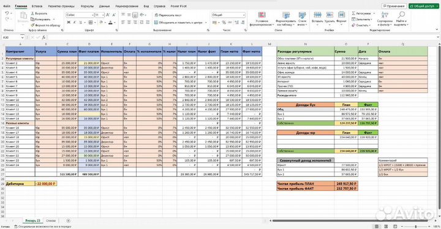
Task: Click the Percent Style icon
Action: click(224, 23)
